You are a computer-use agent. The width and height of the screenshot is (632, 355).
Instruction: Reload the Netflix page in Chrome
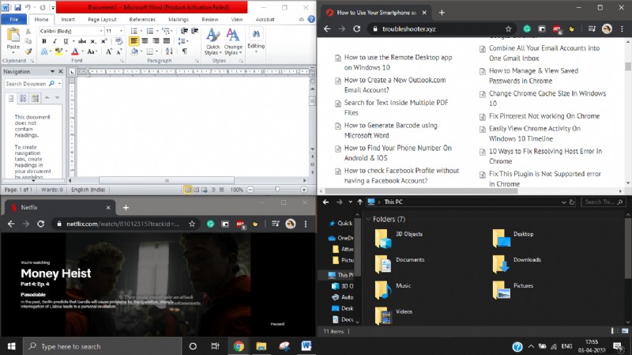(43, 225)
